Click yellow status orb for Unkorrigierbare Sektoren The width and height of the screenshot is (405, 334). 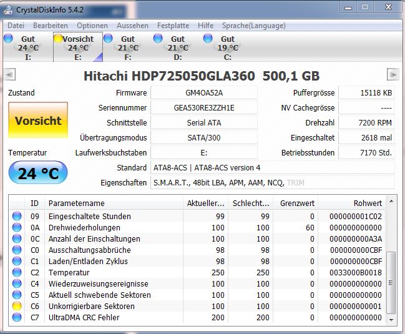pyautogui.click(x=17, y=306)
